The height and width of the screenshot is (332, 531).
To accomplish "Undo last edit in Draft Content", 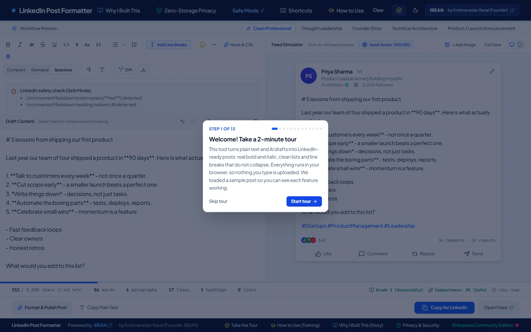I will 183,121.
